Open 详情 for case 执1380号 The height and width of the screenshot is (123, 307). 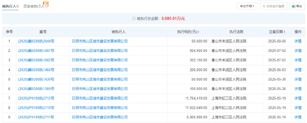click(298, 89)
